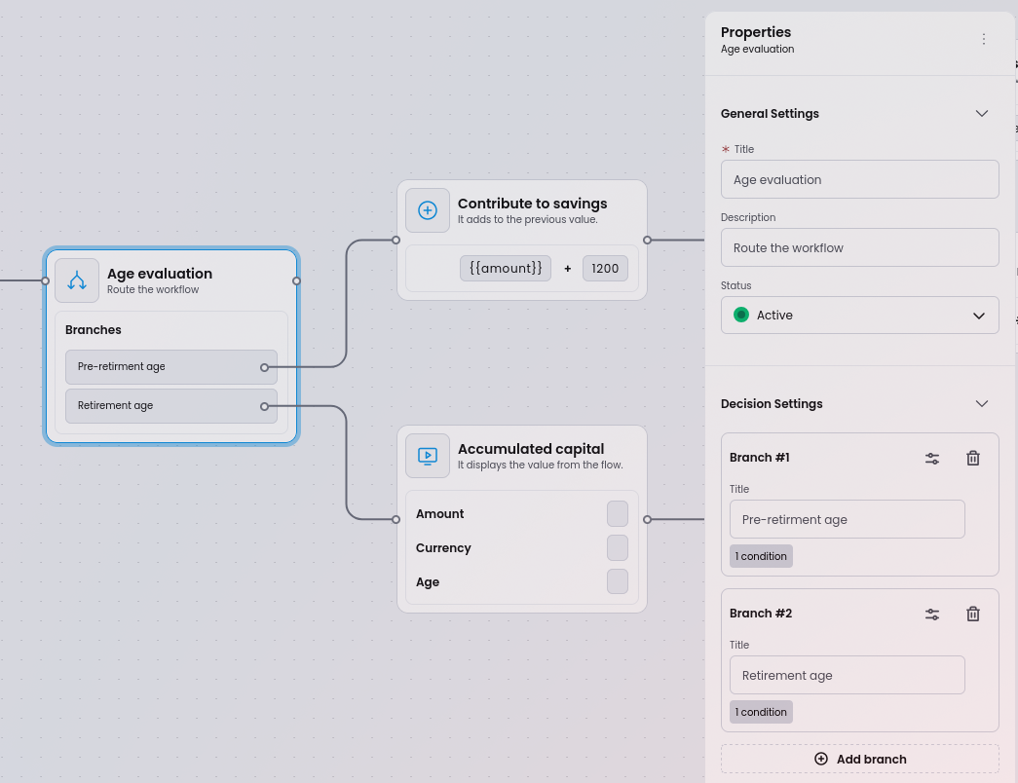Click the Retirement age branch row
Viewport: 1018px width, 783px height.
(x=166, y=405)
